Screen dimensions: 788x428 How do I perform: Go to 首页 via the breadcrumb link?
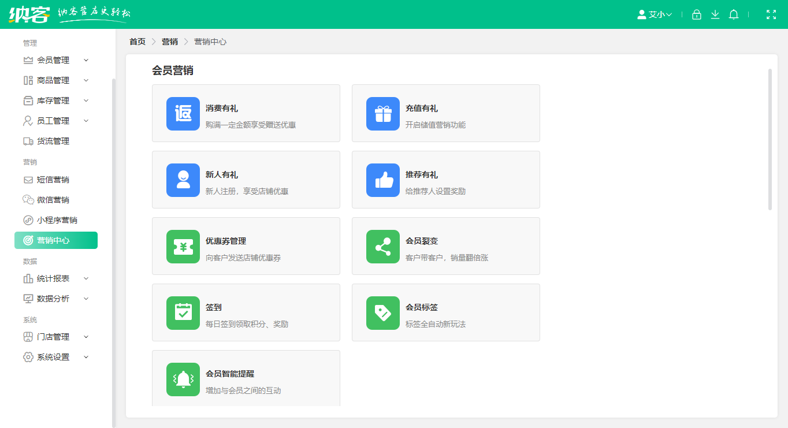coord(137,42)
